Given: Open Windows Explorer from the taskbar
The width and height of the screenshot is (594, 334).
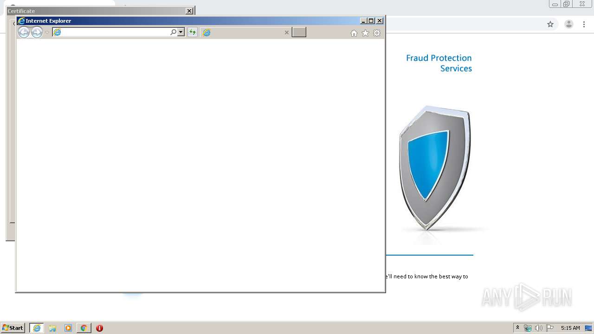Looking at the screenshot, I should [x=52, y=328].
